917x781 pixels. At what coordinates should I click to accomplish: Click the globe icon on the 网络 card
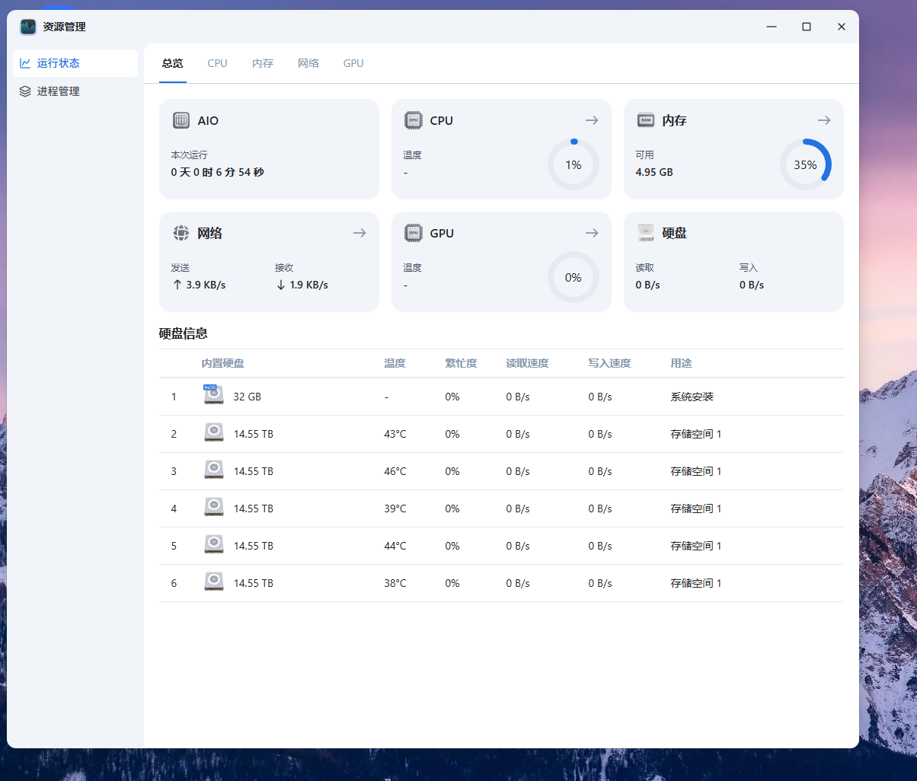[x=181, y=233]
